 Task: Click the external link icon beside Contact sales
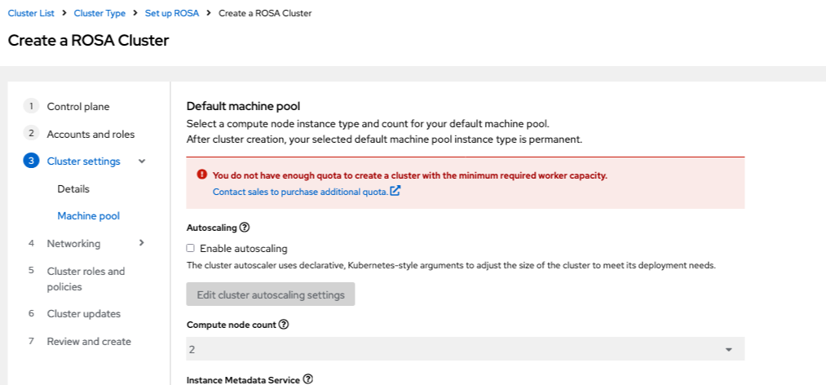click(x=395, y=192)
